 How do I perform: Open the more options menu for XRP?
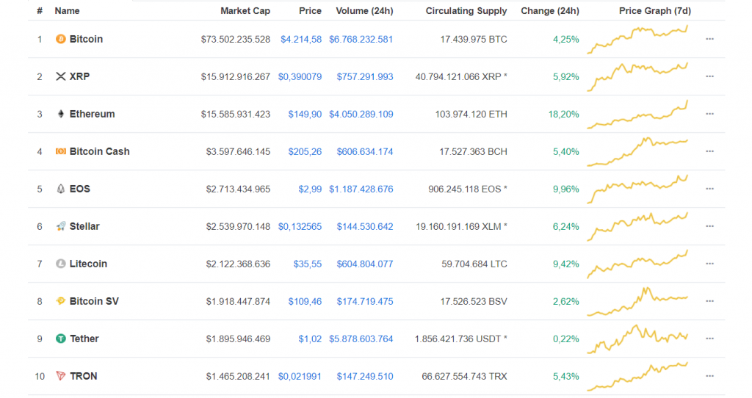[710, 76]
